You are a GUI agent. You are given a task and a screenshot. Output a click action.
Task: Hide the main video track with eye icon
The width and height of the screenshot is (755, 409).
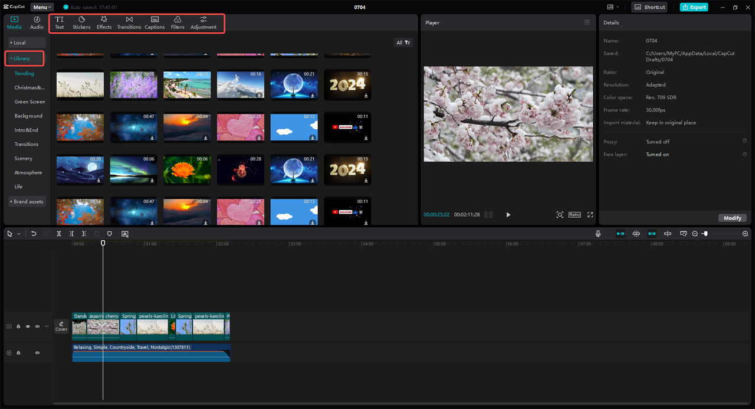pyautogui.click(x=28, y=326)
